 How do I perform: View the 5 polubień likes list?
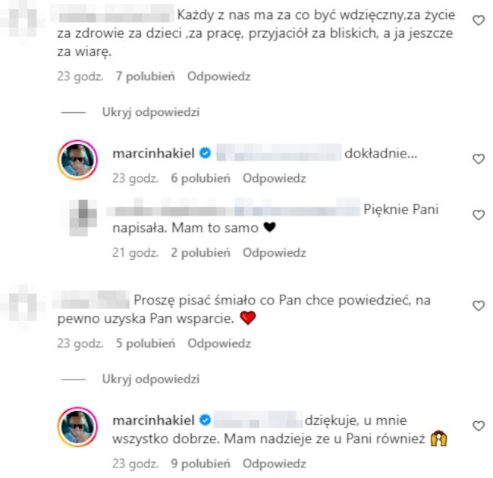146,343
